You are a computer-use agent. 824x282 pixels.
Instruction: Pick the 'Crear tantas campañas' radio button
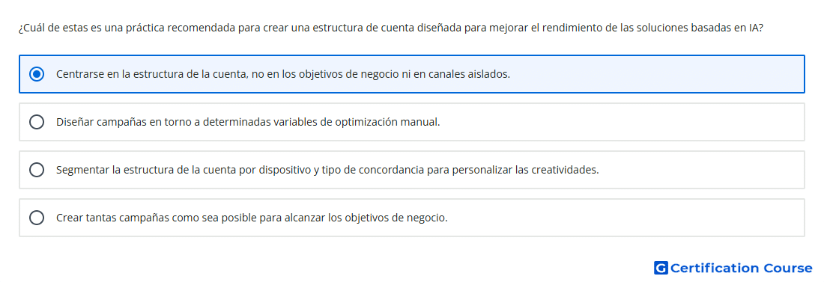(x=37, y=218)
